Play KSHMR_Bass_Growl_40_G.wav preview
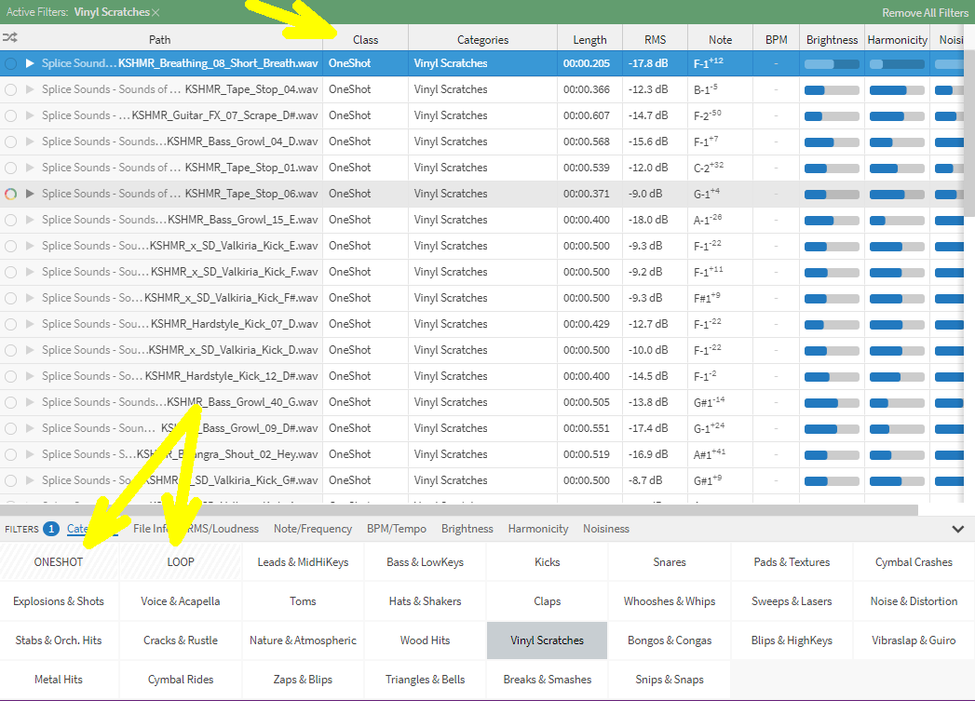Screen dimensions: 975x701 tap(29, 403)
